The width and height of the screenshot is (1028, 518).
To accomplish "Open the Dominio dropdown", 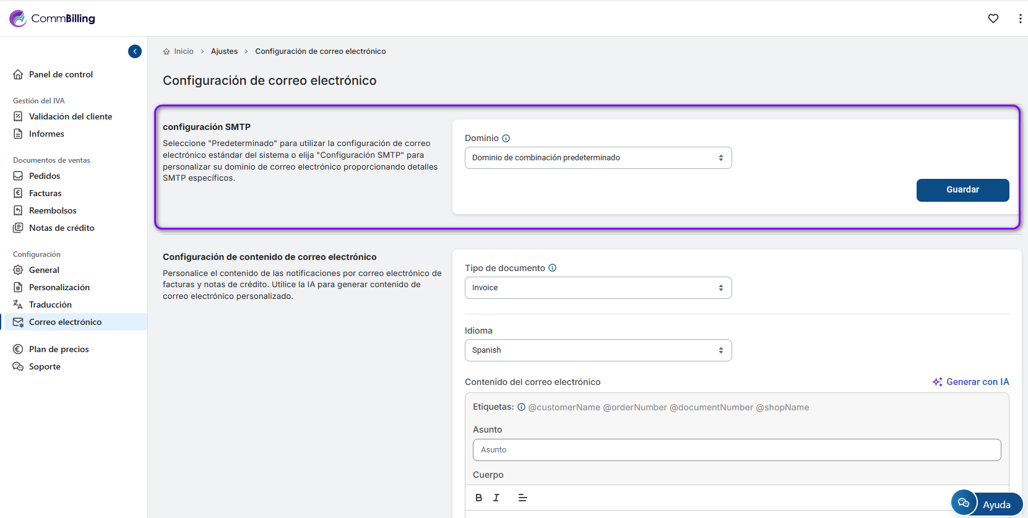I will [x=598, y=158].
